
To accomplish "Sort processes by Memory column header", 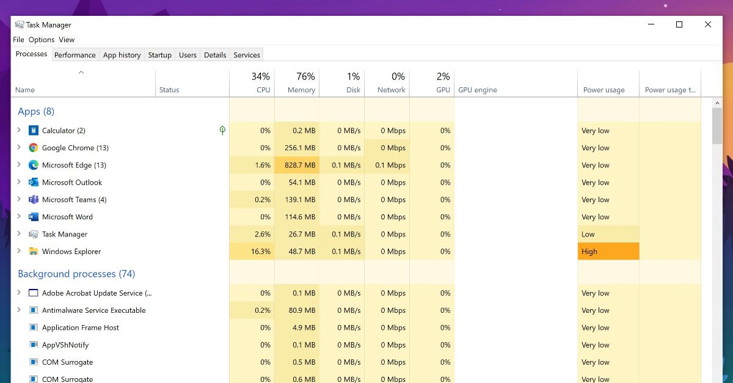I will [x=297, y=83].
